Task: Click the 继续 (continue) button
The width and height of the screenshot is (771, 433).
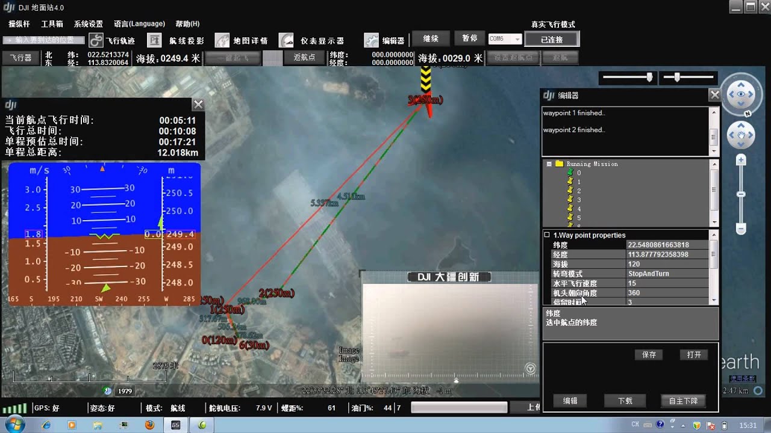Action: 431,38
